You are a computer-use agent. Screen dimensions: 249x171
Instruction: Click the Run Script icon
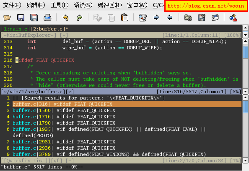point(215,18)
